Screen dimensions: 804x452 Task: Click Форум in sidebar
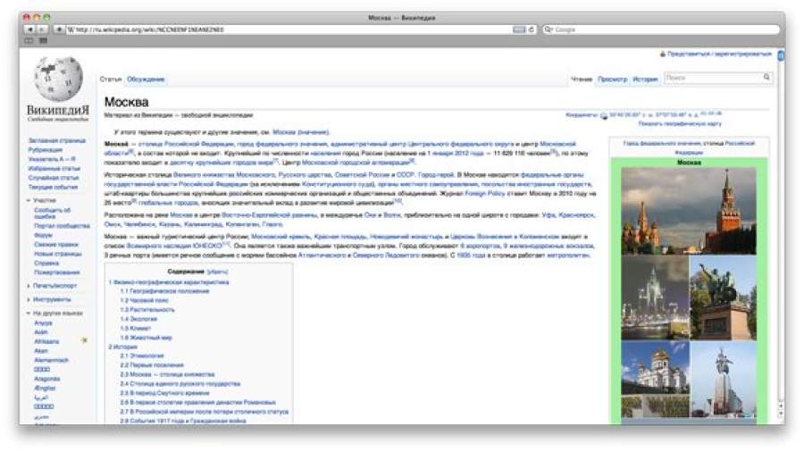click(44, 235)
